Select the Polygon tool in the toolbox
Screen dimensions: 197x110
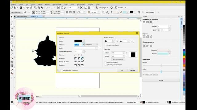click(12, 46)
